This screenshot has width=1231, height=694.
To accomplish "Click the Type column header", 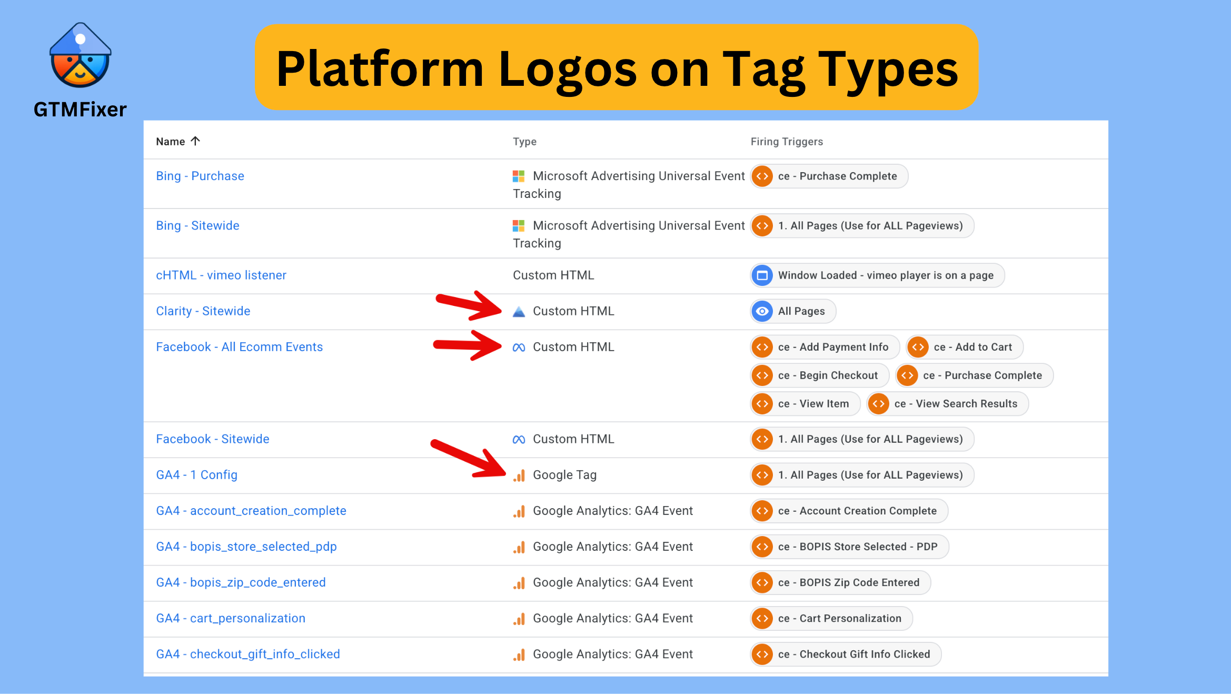I will click(524, 142).
